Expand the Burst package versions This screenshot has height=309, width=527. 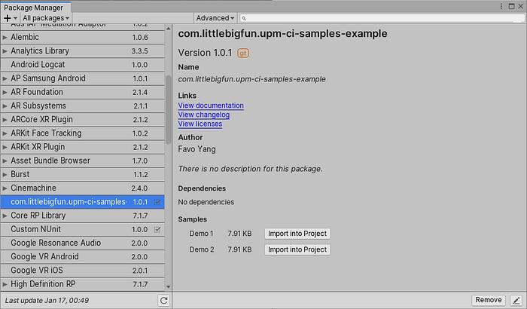[5, 175]
